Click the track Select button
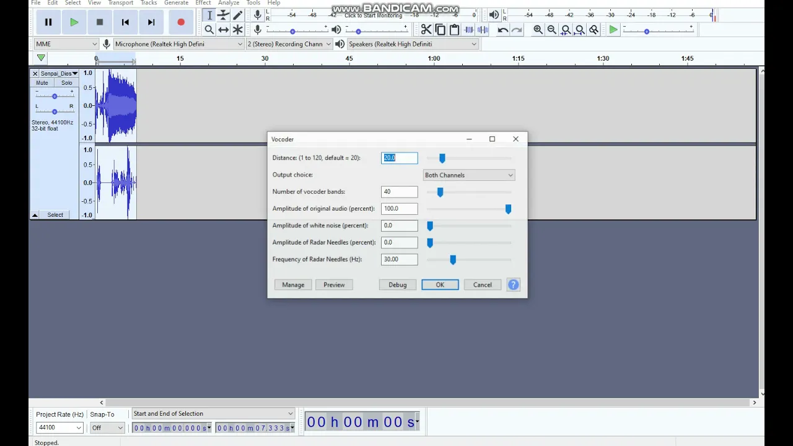This screenshot has height=446, width=793. click(55, 215)
